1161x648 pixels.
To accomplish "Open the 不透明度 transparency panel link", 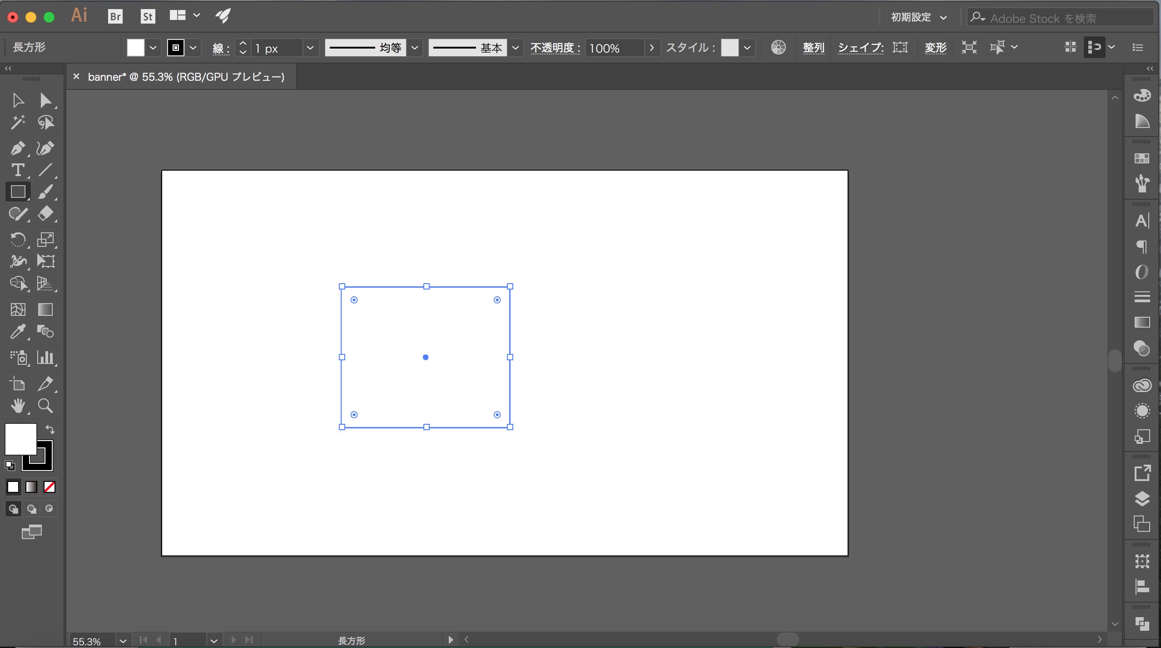I will tap(555, 48).
